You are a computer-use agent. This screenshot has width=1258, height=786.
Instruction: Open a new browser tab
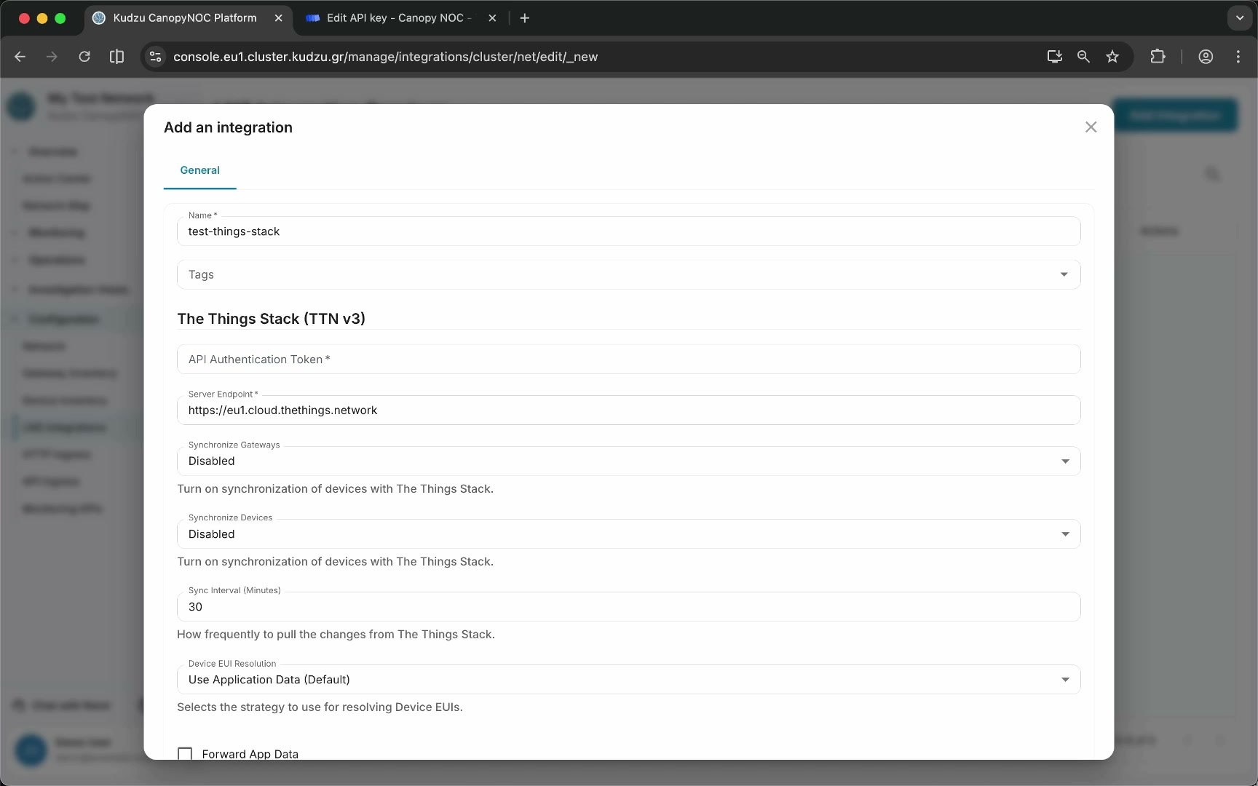[x=525, y=18]
